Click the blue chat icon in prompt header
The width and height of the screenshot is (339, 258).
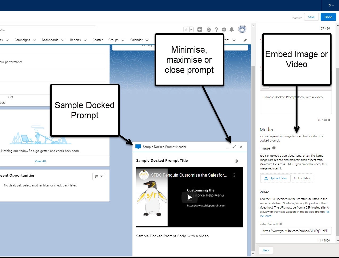coord(138,147)
